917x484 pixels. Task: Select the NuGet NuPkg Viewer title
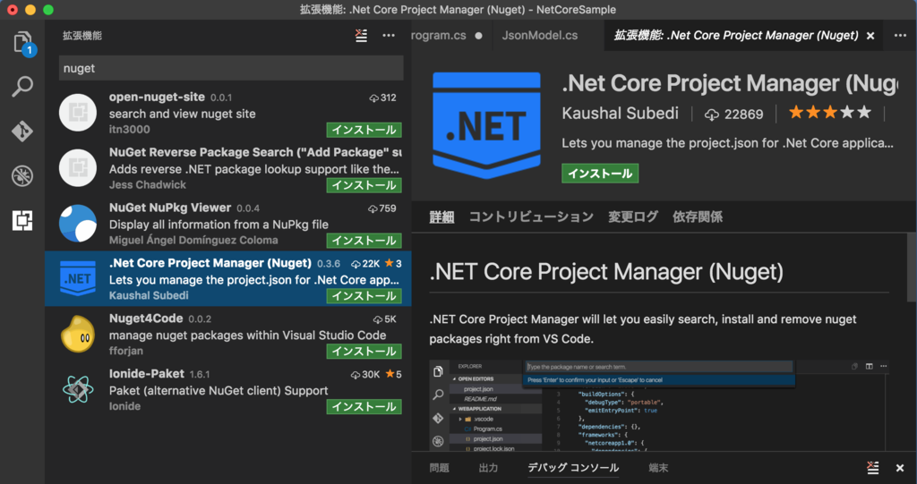(169, 208)
